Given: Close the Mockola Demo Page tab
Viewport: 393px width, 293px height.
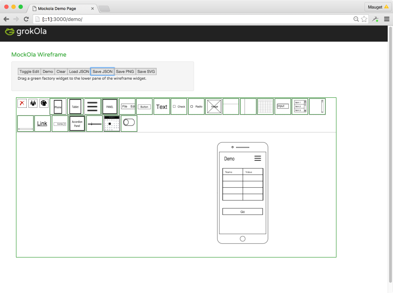Looking at the screenshot, I should [93, 9].
